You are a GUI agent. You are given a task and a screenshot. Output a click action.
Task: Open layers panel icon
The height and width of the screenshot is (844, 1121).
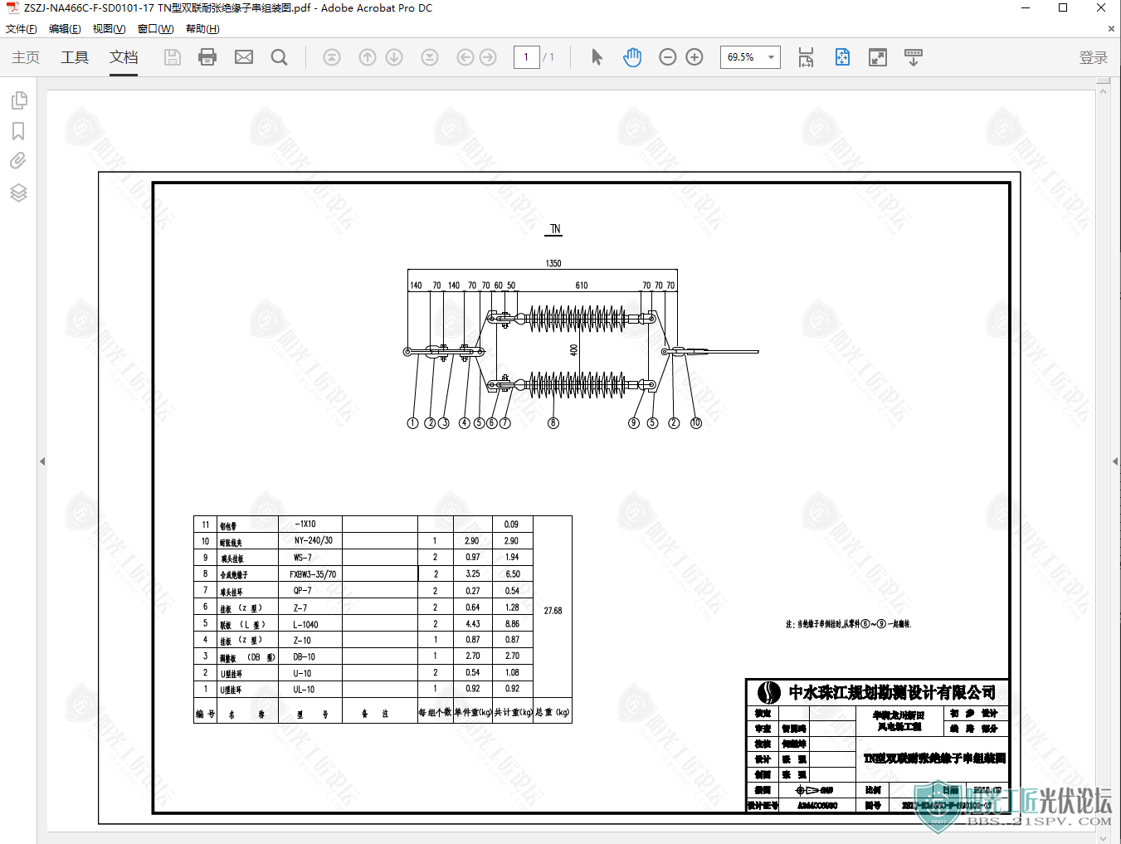coord(18,193)
